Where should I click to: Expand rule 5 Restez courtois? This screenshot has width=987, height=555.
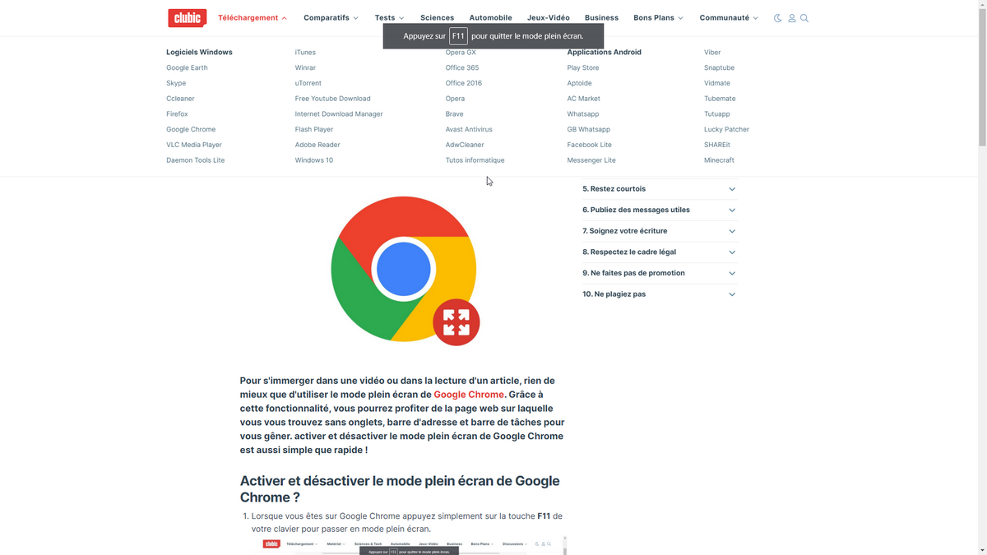pyautogui.click(x=660, y=189)
